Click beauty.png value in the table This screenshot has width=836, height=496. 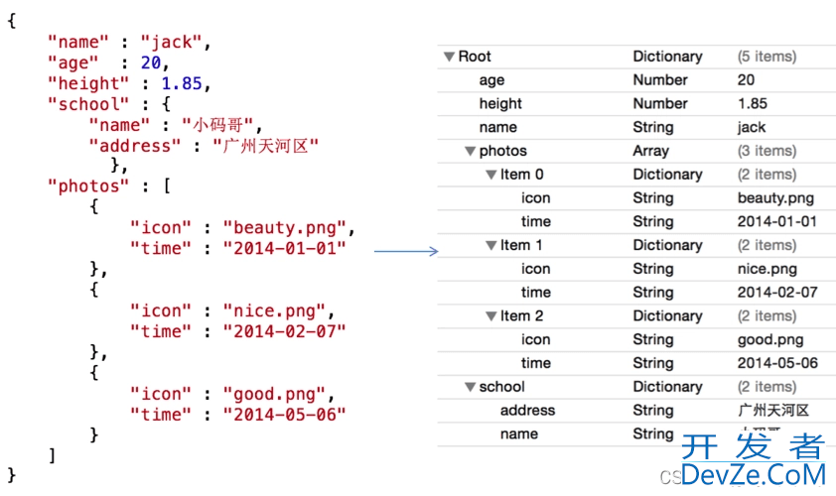tap(775, 198)
